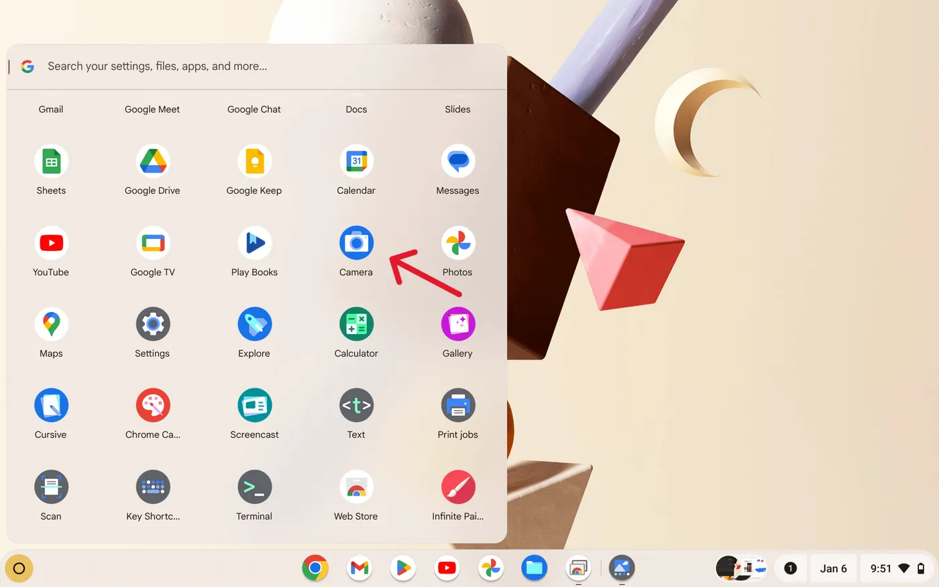Open Gmail from the shelf

(360, 568)
